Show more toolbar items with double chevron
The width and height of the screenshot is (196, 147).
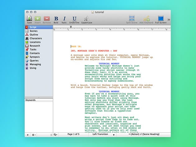click(169, 20)
